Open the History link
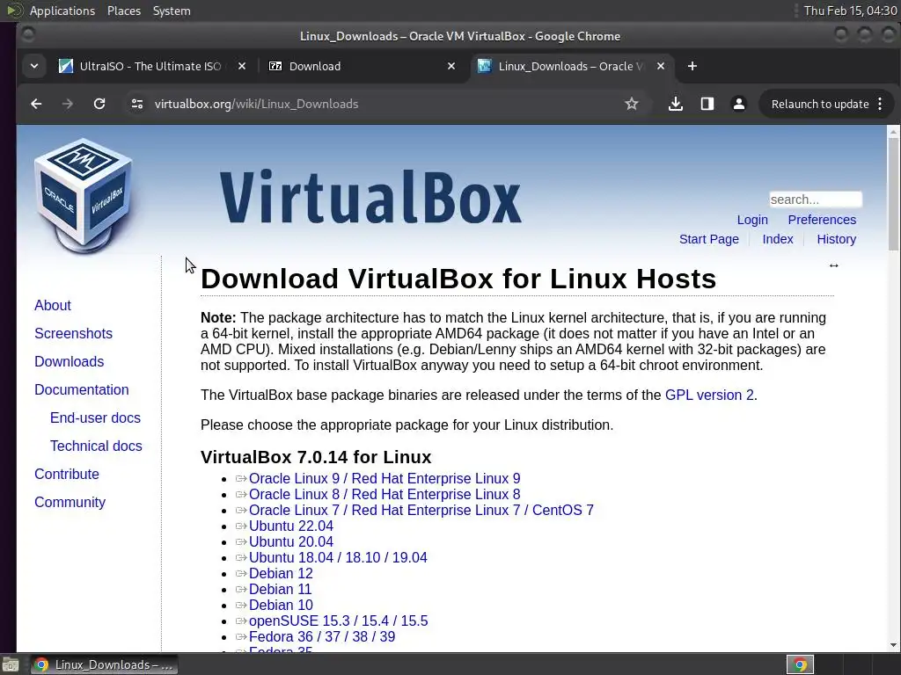 pyautogui.click(x=836, y=239)
